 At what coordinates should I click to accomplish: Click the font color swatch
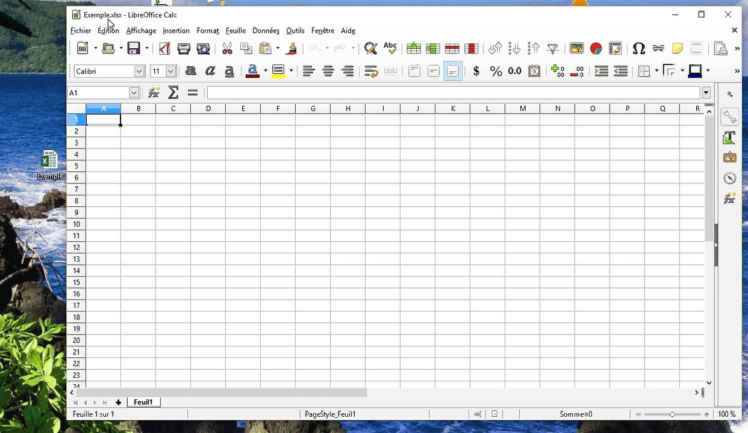point(253,71)
